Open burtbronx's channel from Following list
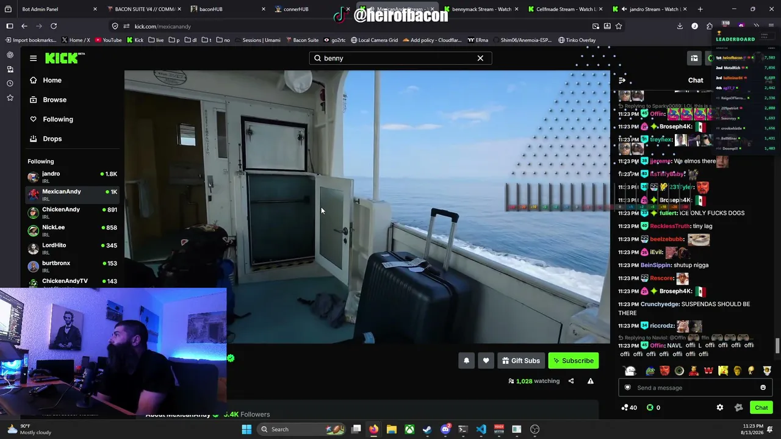Screen dimensions: 781x439 (72, 266)
